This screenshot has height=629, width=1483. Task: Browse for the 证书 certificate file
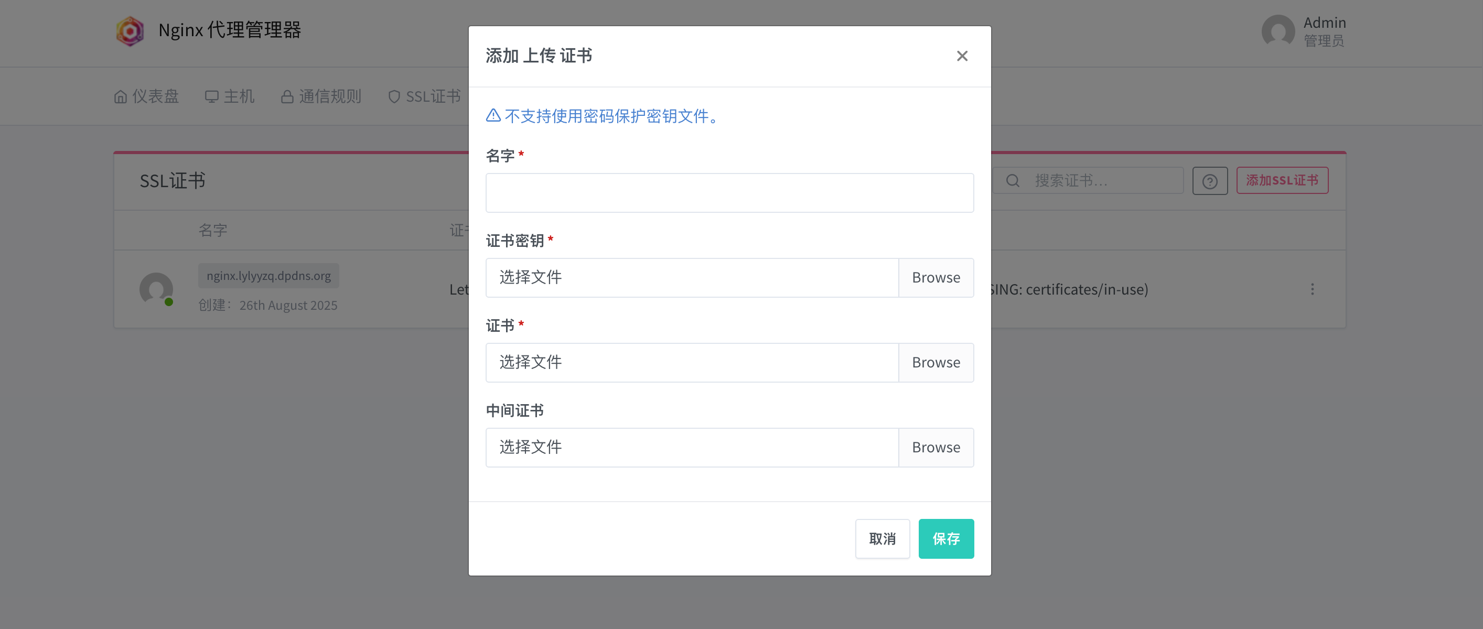pos(935,363)
